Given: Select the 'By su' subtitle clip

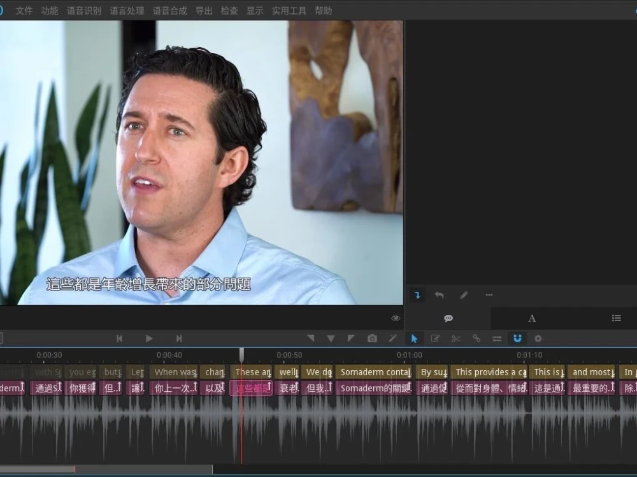Looking at the screenshot, I should pyautogui.click(x=433, y=372).
